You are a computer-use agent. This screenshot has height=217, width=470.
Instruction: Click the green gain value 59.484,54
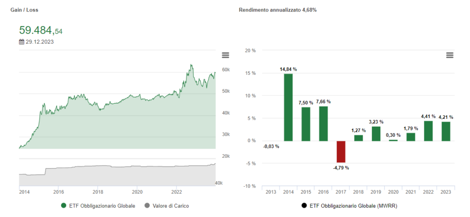pos(40,31)
